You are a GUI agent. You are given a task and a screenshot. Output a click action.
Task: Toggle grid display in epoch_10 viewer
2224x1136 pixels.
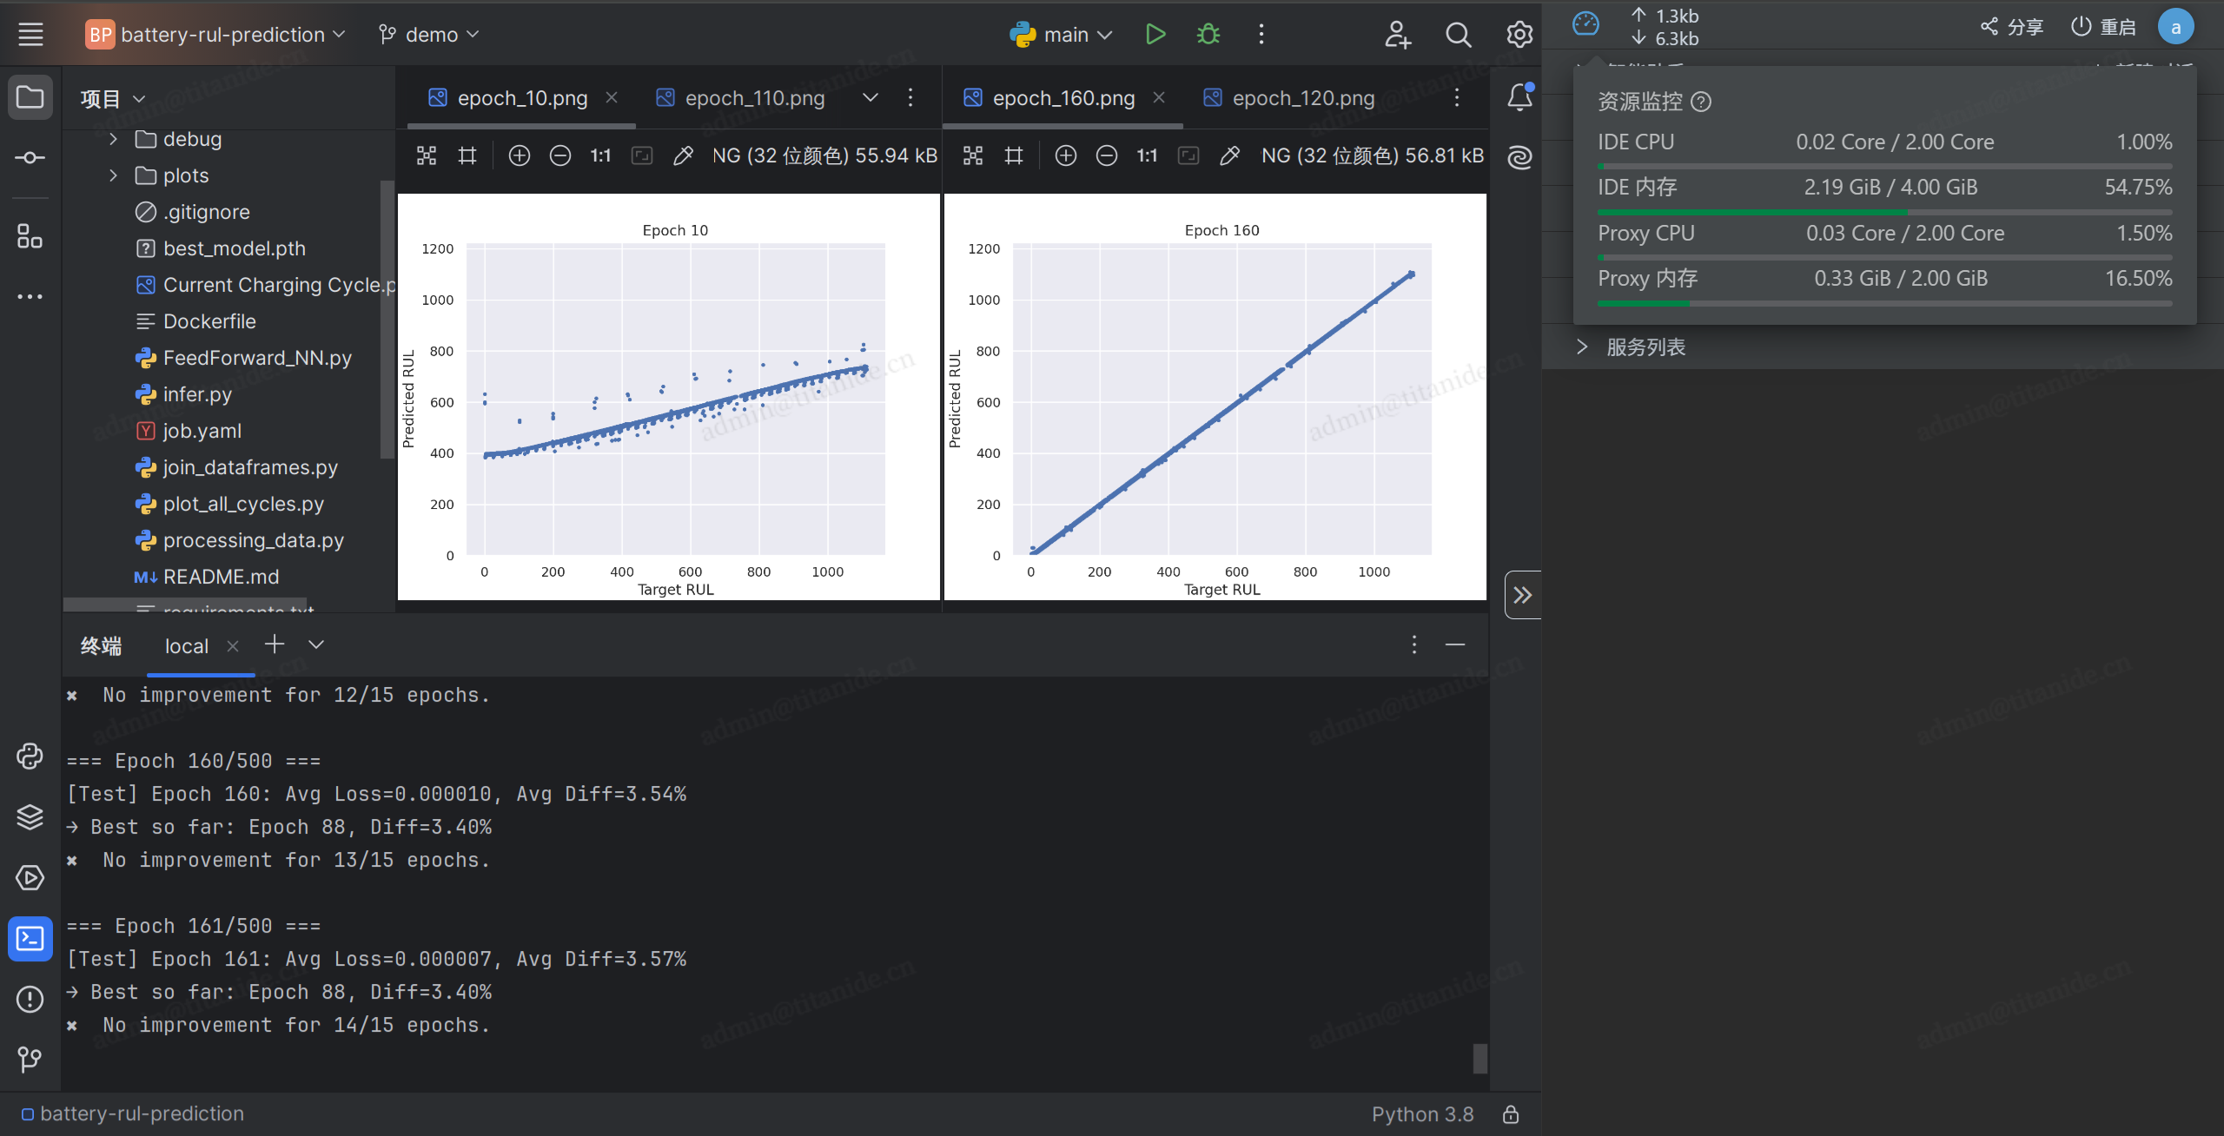click(x=467, y=155)
